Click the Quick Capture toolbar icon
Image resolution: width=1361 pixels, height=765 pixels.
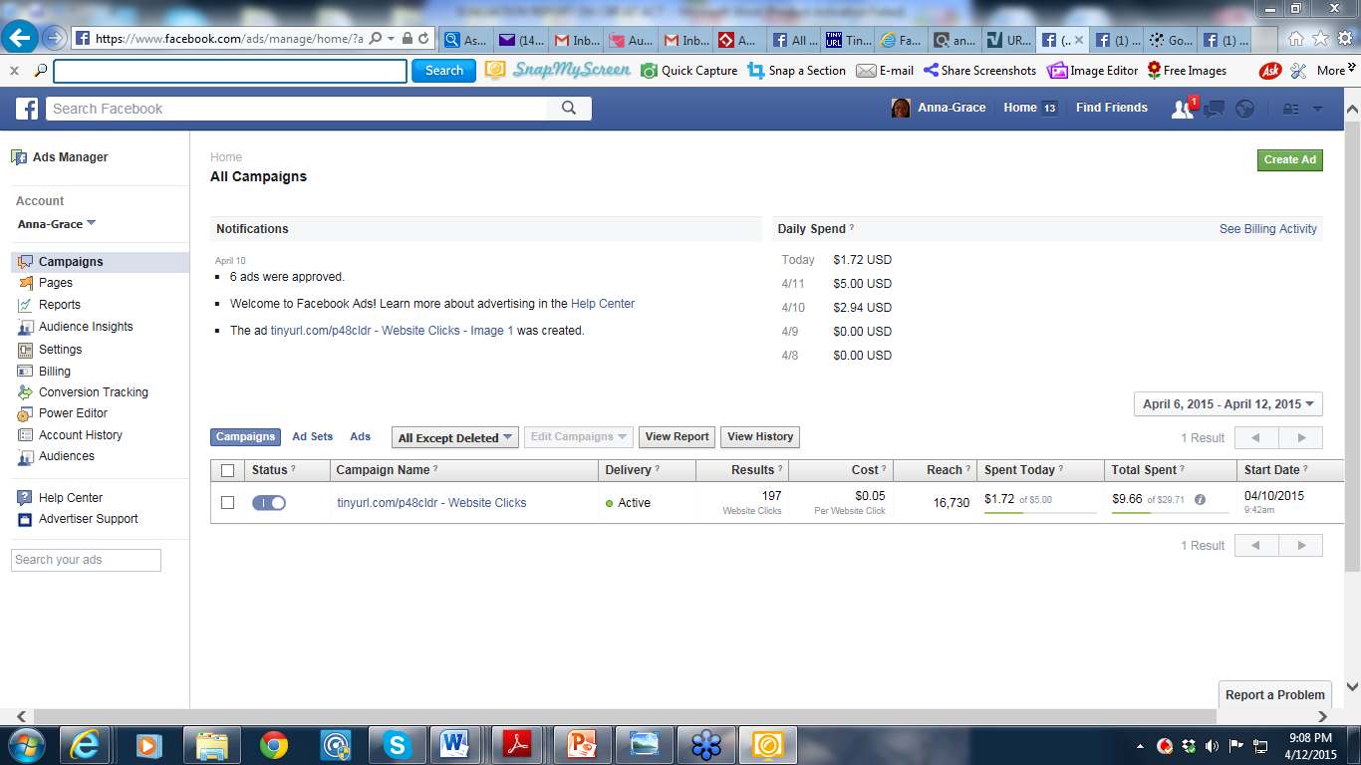[688, 71]
